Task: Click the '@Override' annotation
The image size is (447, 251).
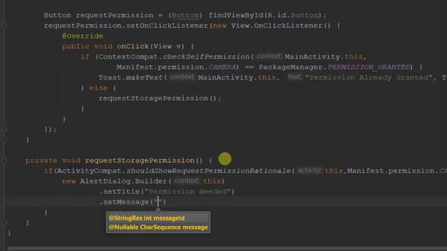Action: coord(82,36)
